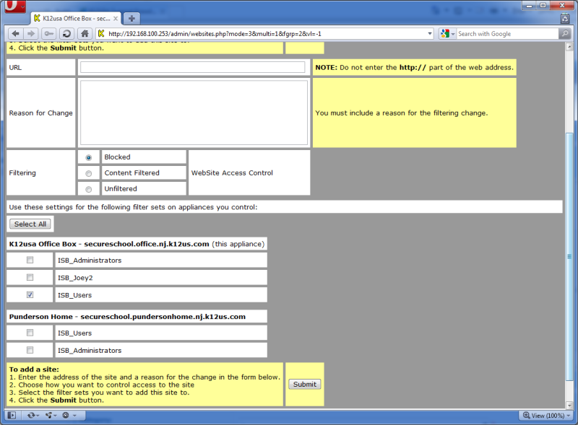Screen dimensions: 578x425
Task: Click the password wand key icon
Action: pyautogui.click(x=49, y=33)
